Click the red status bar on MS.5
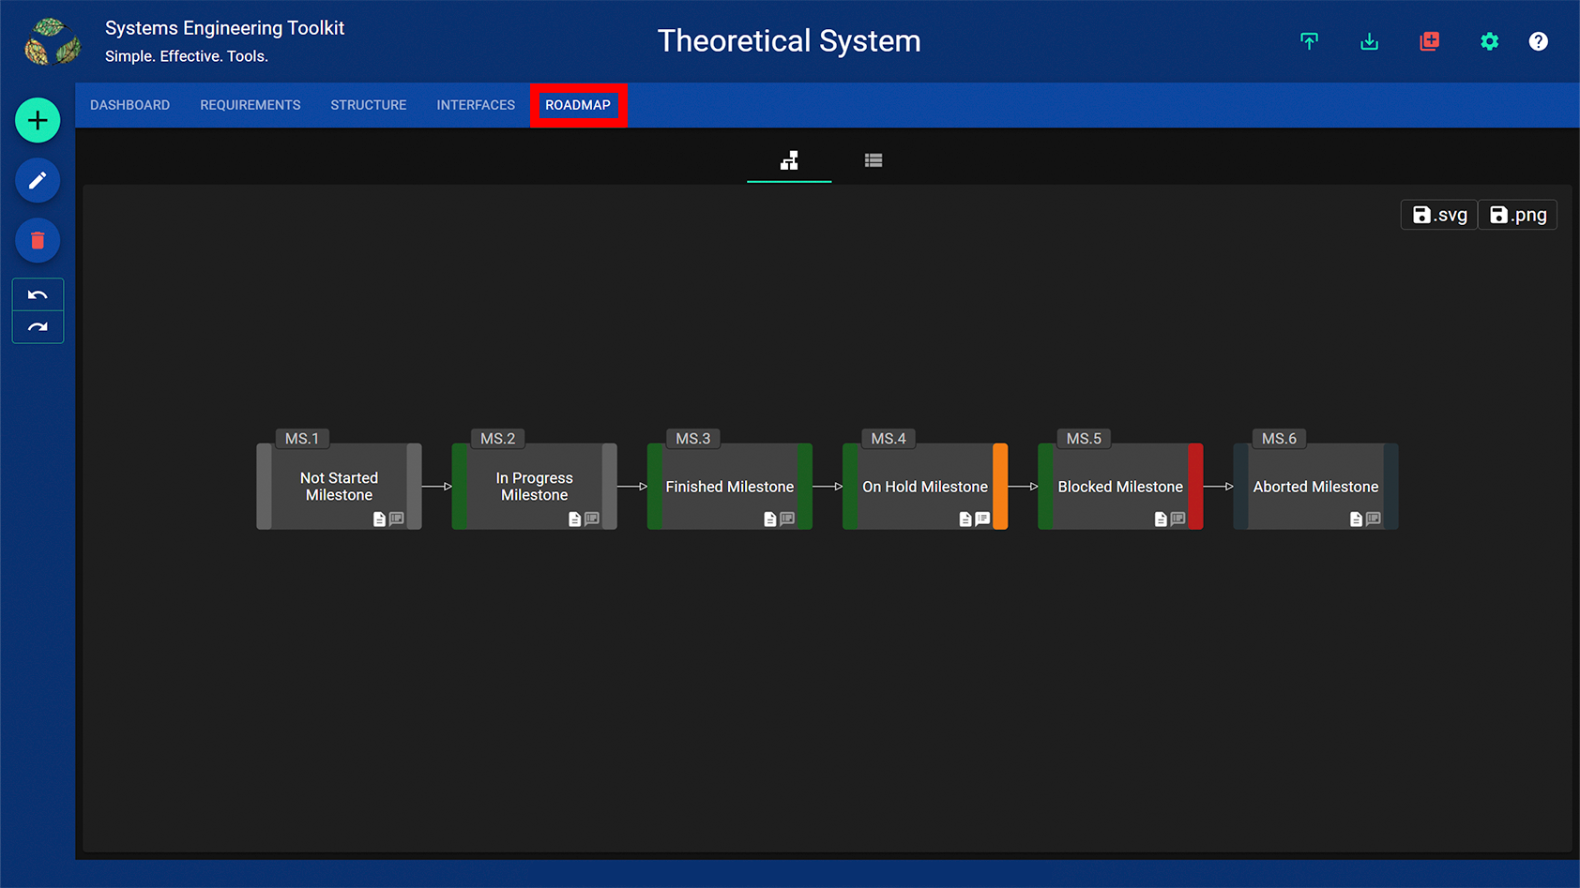Image resolution: width=1580 pixels, height=888 pixels. [1195, 487]
